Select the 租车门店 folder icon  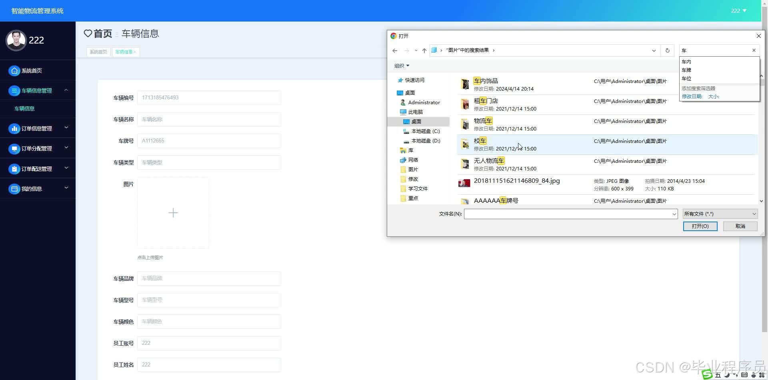(x=465, y=104)
